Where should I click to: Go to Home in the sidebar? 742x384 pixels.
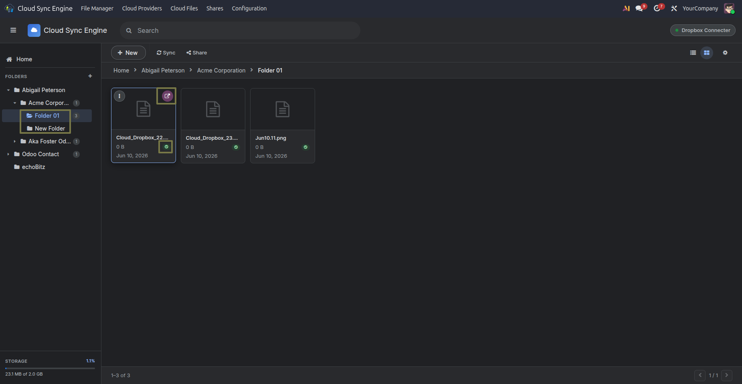pos(24,59)
